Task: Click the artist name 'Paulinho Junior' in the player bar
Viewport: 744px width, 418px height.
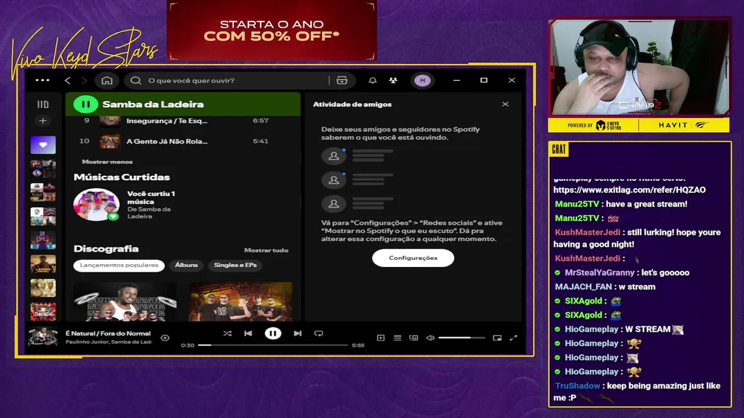Action: [x=87, y=342]
